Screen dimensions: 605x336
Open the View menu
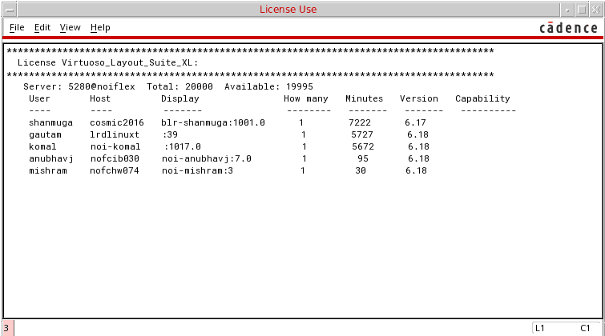click(x=71, y=28)
